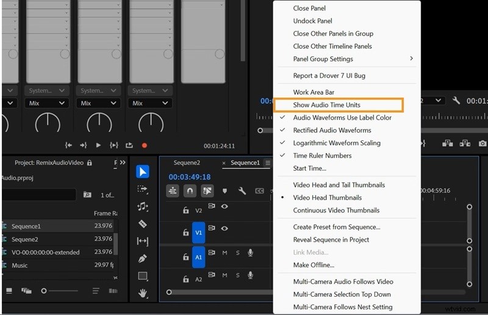This screenshot has height=315, width=488.
Task: Toggle V2 track output eye
Action: tap(224, 206)
